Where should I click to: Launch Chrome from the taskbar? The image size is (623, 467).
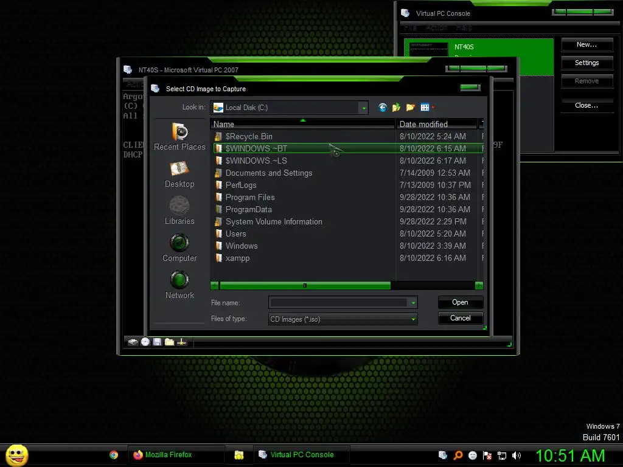[x=114, y=455]
